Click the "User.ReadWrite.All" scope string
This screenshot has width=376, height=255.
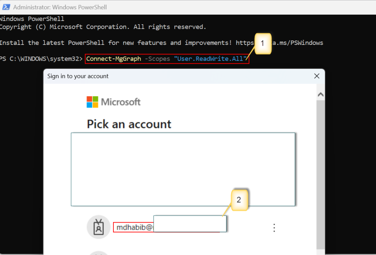[x=209, y=59]
